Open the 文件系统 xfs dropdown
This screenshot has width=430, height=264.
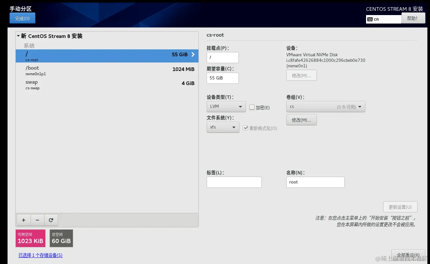coord(223,127)
